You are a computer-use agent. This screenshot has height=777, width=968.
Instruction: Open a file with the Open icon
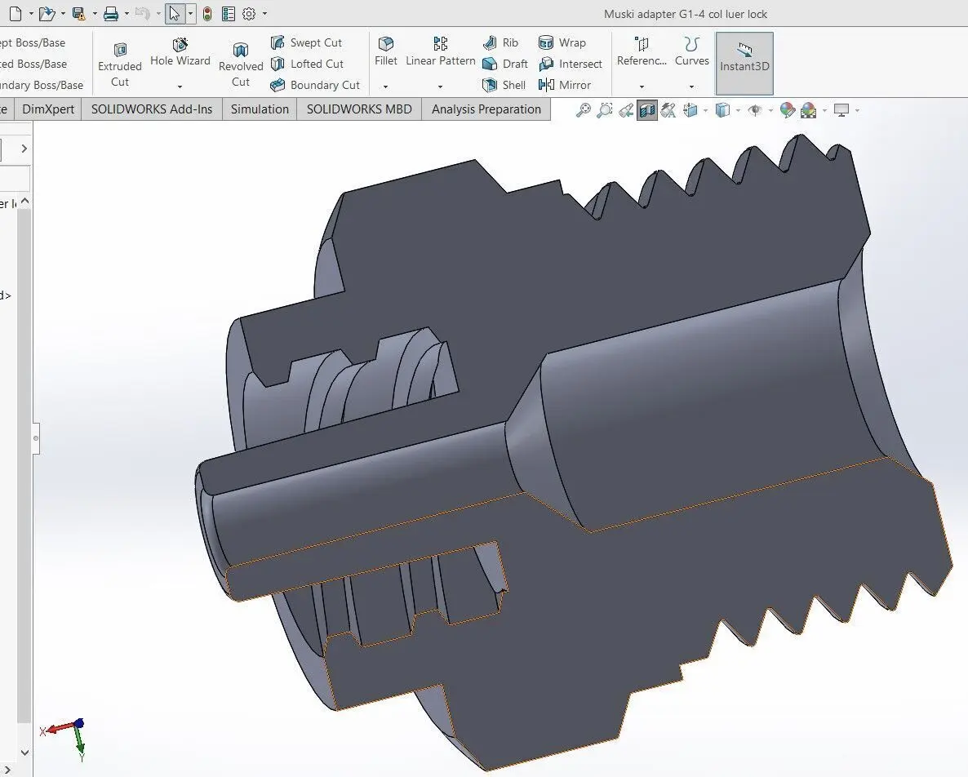pyautogui.click(x=47, y=14)
